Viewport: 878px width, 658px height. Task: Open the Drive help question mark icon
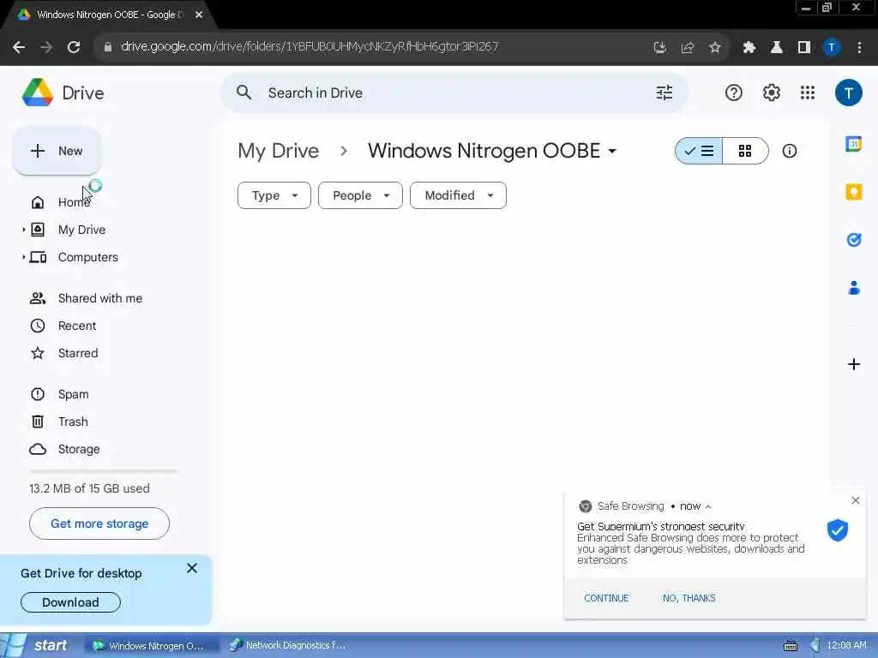click(x=734, y=93)
